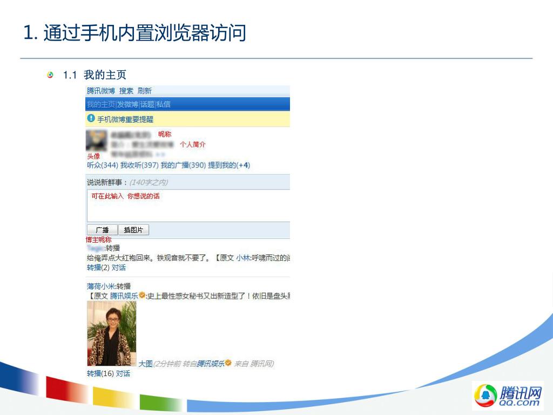Check 提到我的(+4) mentions
The width and height of the screenshot is (553, 415).
point(229,165)
